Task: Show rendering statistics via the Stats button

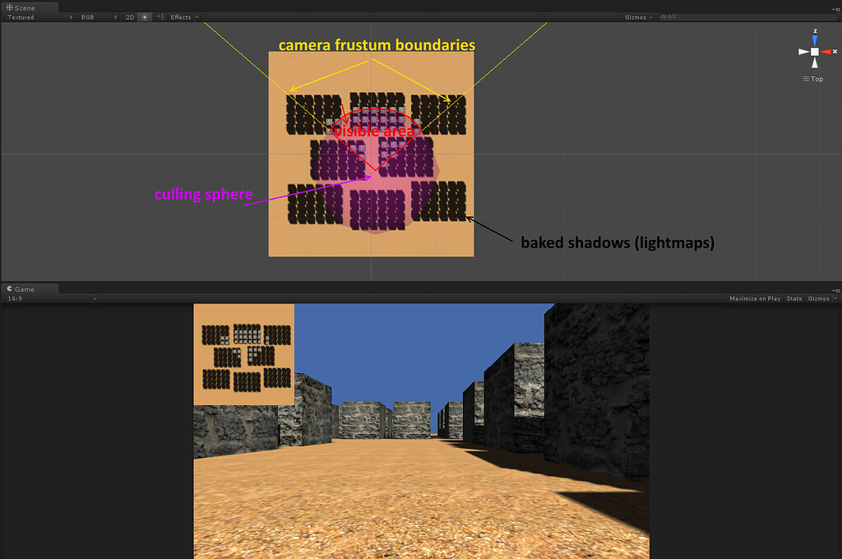Action: (793, 298)
